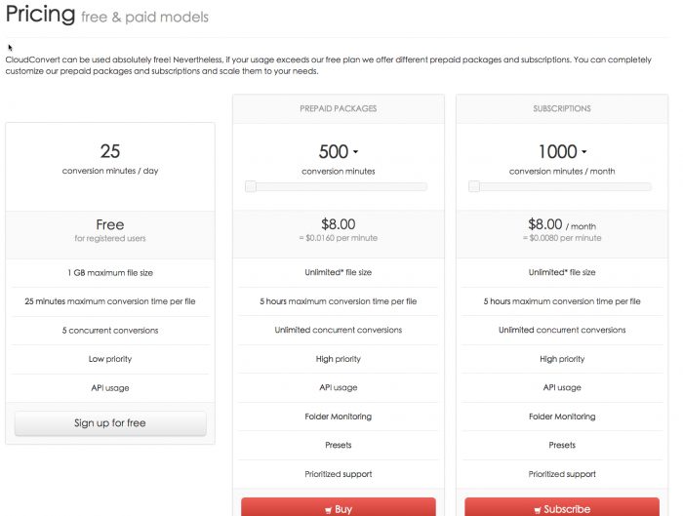This screenshot has width=683, height=516.
Task: Click the cart icon on the Subscribe button
Action: [x=540, y=509]
